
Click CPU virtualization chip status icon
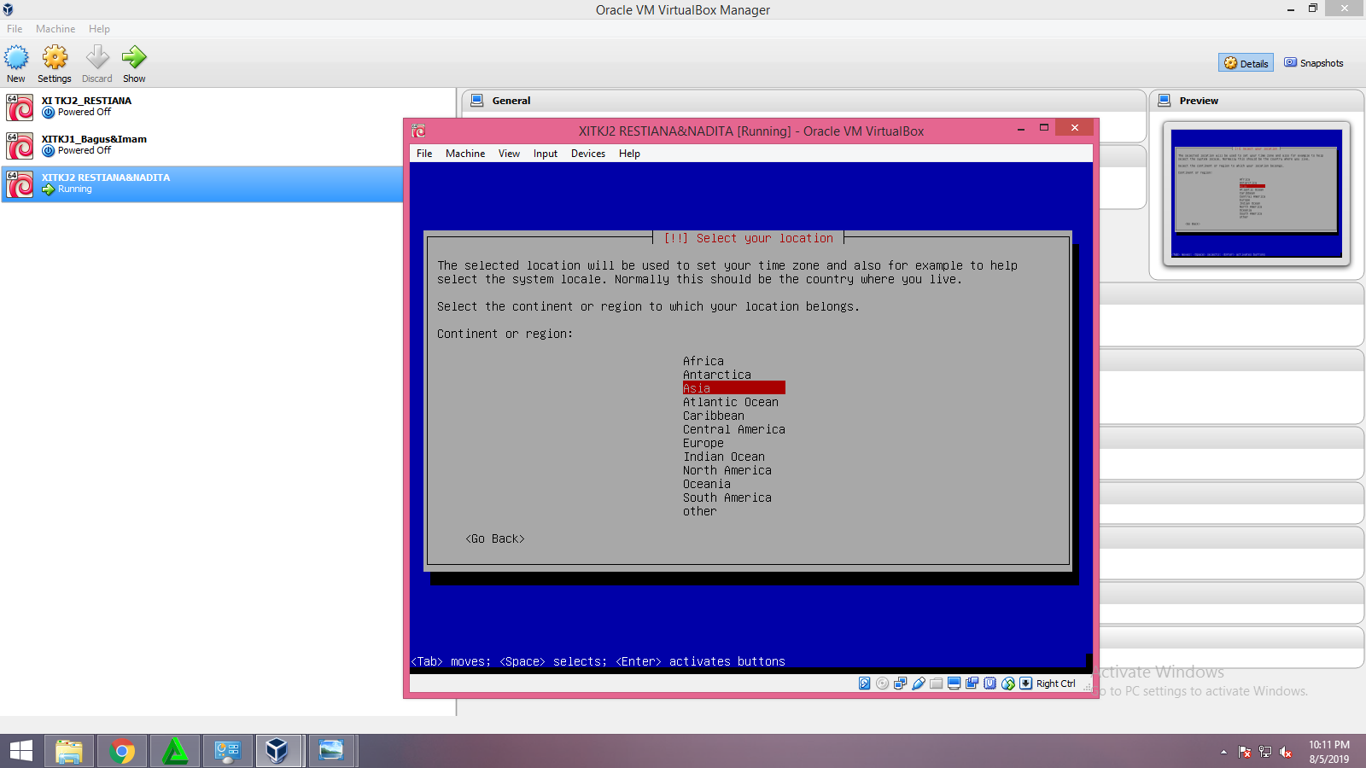[990, 684]
